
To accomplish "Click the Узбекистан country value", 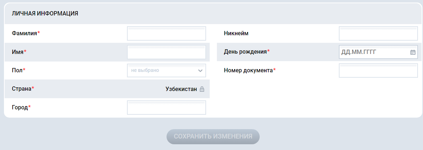I will click(181, 89).
